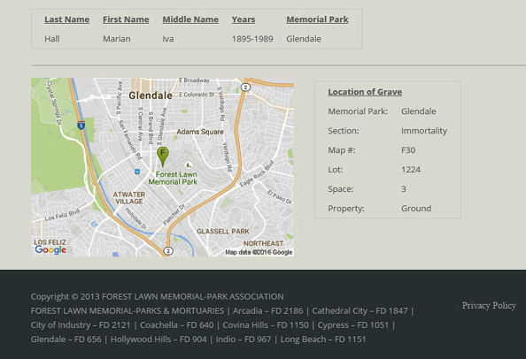Click the E Colorado St label
526x359 pixels.
[x=197, y=95]
